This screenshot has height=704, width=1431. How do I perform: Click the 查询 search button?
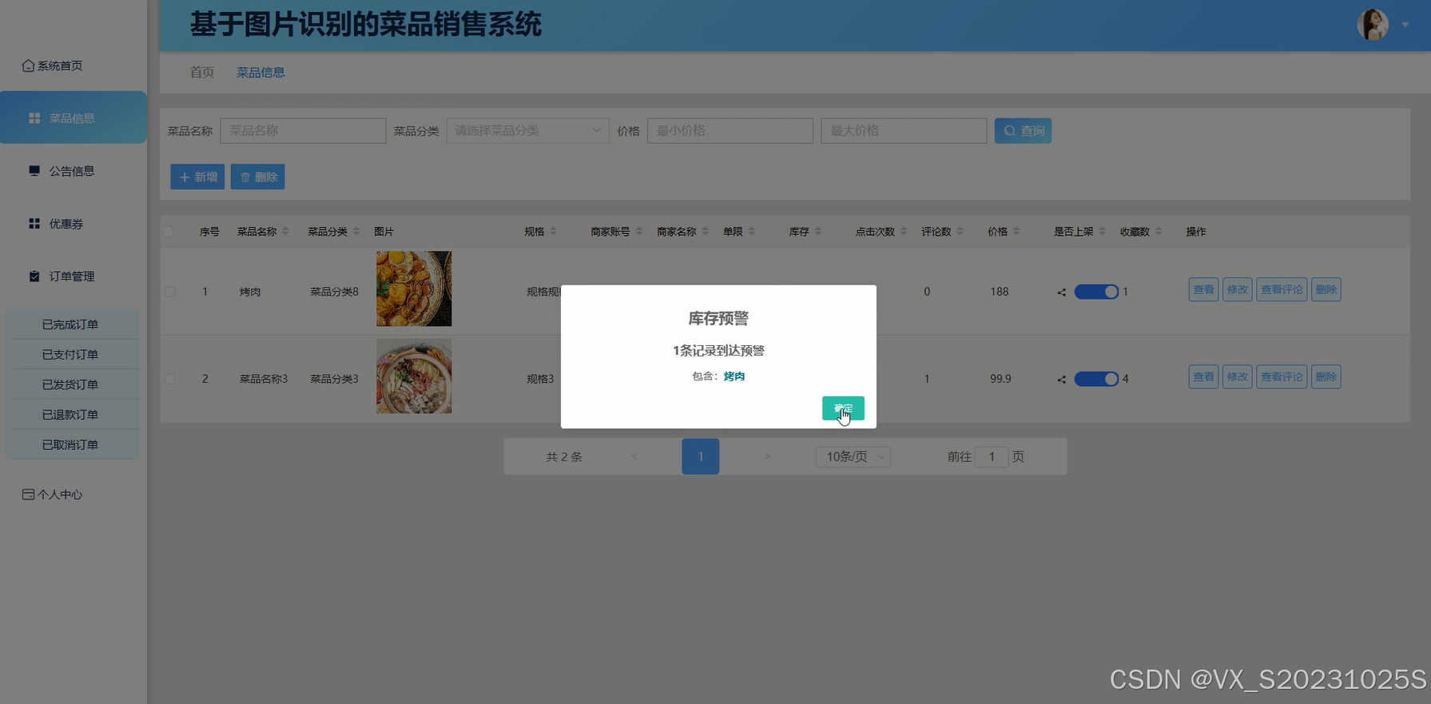point(1023,131)
